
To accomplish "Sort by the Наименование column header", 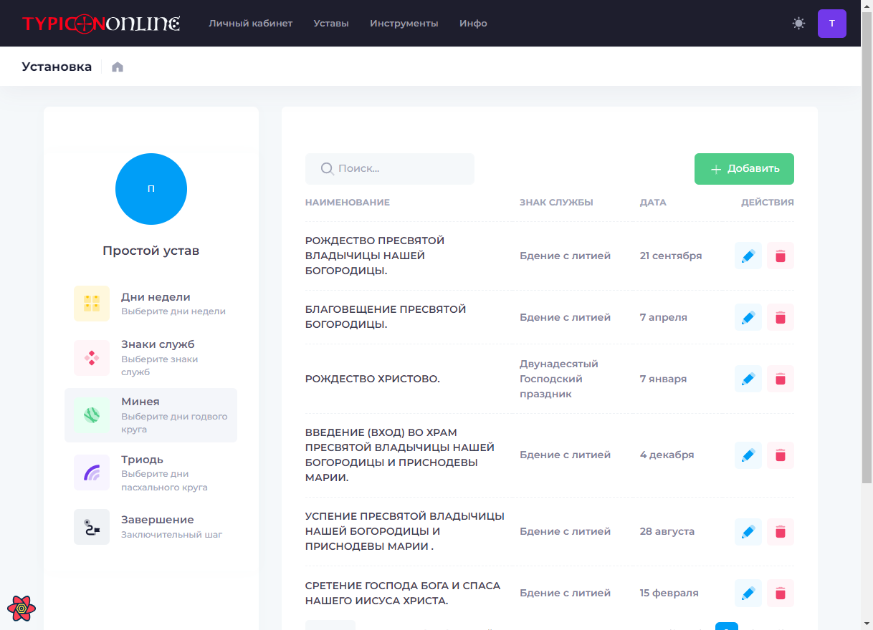I will coord(348,203).
